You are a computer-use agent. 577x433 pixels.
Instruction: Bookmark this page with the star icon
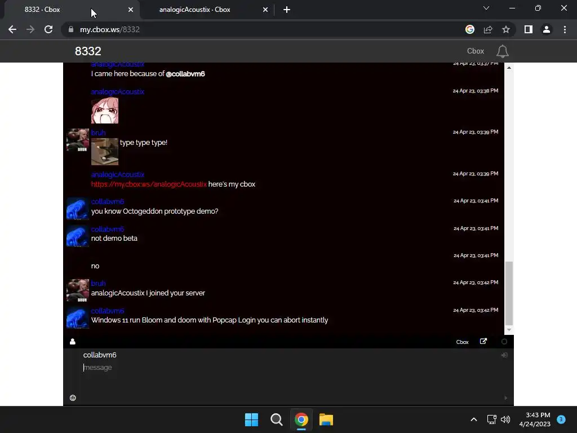pos(506,29)
